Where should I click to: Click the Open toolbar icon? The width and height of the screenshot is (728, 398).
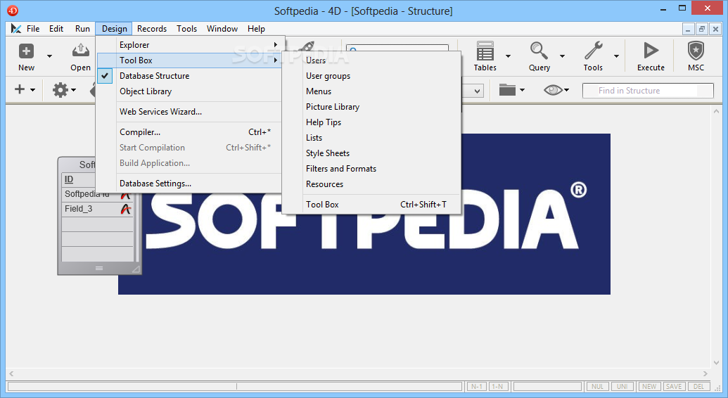[x=80, y=51]
